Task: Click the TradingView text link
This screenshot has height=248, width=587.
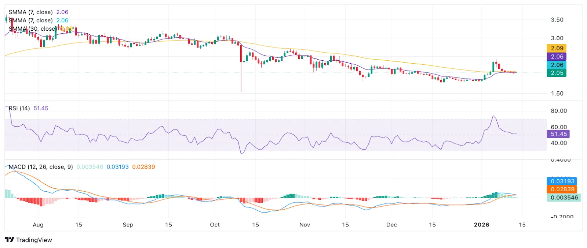Action: 34,240
